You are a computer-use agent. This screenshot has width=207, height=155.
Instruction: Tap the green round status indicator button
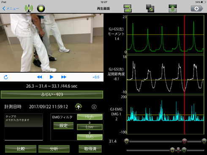tap(41, 8)
